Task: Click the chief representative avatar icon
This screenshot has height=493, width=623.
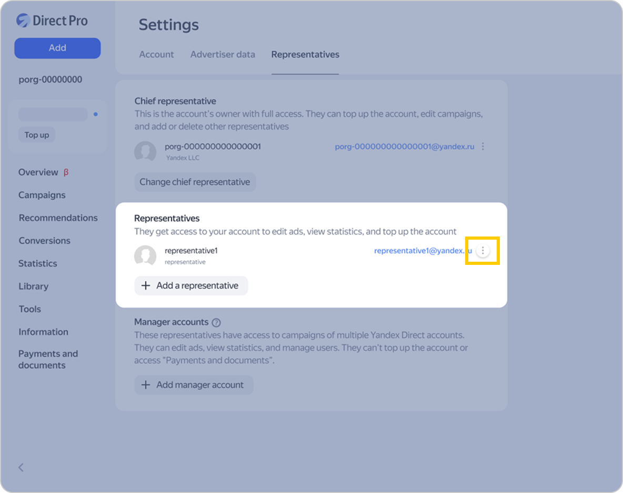Action: pyautogui.click(x=145, y=151)
